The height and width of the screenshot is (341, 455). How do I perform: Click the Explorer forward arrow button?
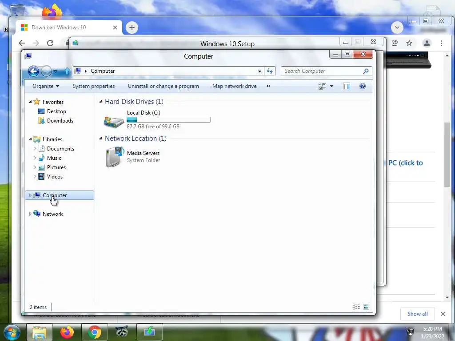[x=46, y=71]
